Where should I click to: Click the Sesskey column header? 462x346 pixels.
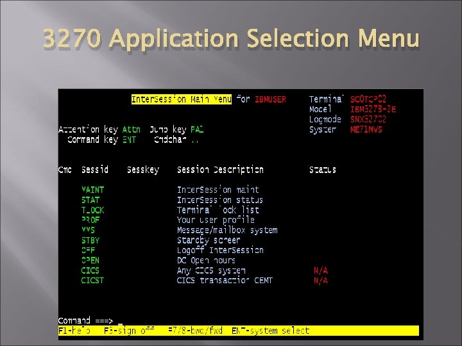pos(143,170)
